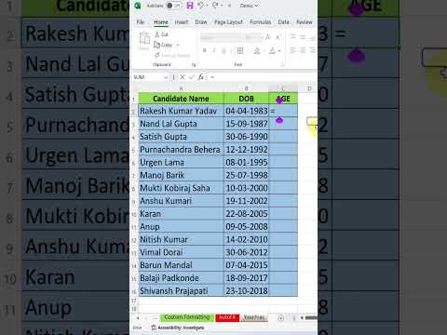
Task: Open Insert Function fx dialog
Action: 200,77
